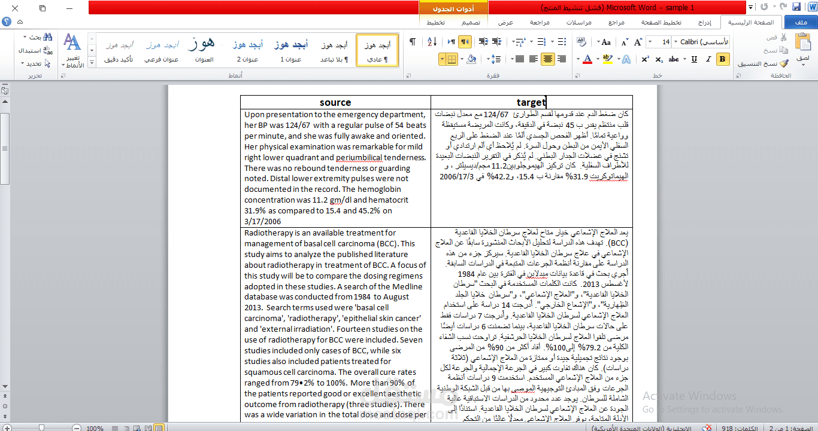The width and height of the screenshot is (818, 431).
Task: Apply yellow text highlight color
Action: point(607,59)
